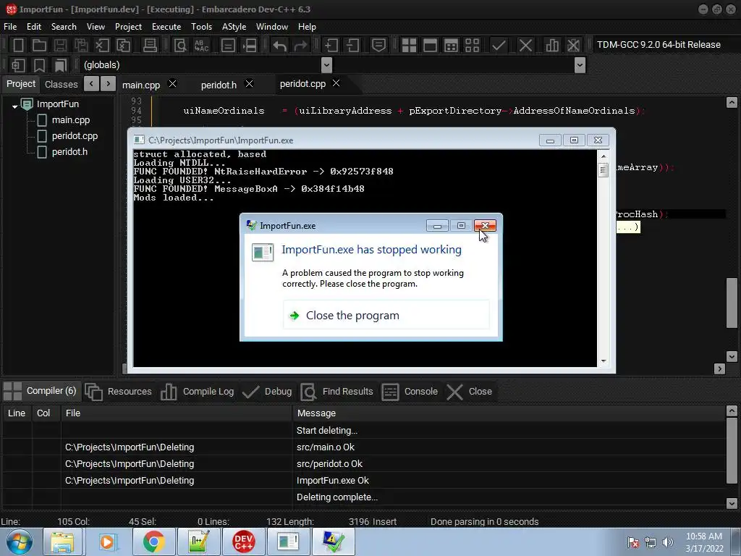The width and height of the screenshot is (741, 556).
Task: Click the Syntax Check checkmark icon
Action: [499, 46]
